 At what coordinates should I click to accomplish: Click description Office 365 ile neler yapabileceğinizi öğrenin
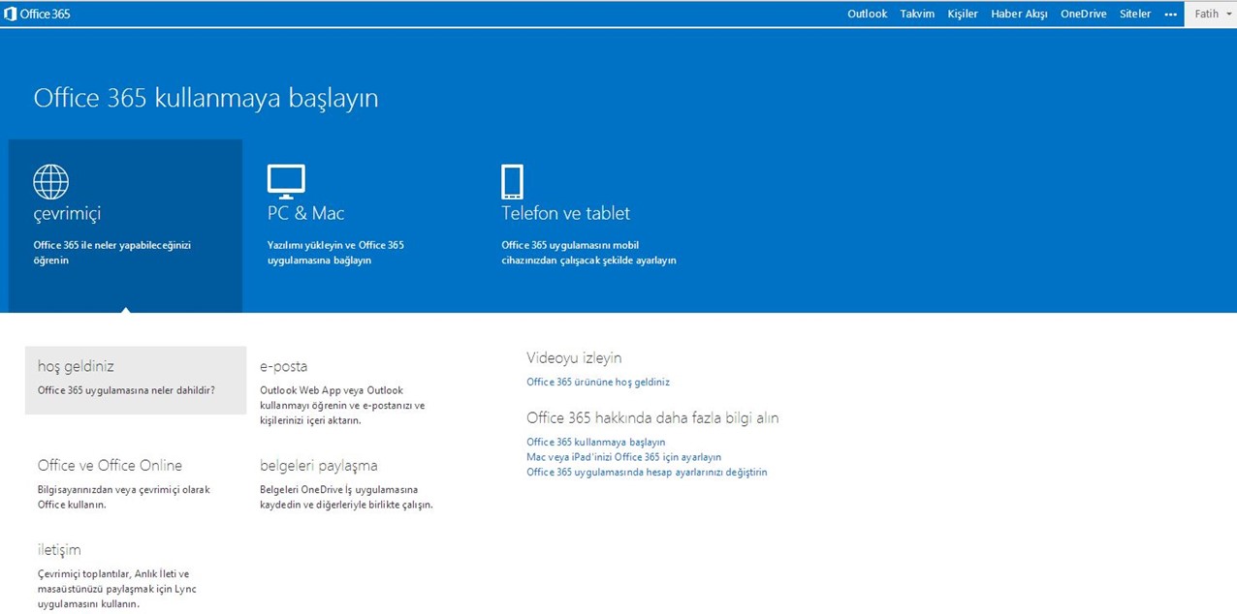coord(112,253)
